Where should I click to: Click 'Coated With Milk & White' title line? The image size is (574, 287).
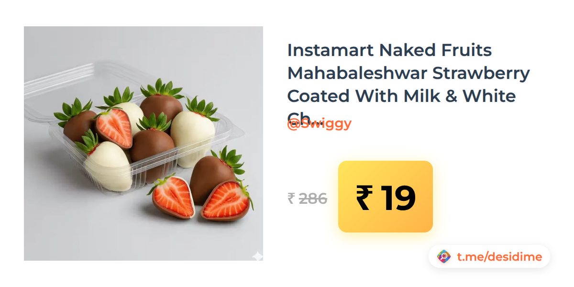point(401,96)
